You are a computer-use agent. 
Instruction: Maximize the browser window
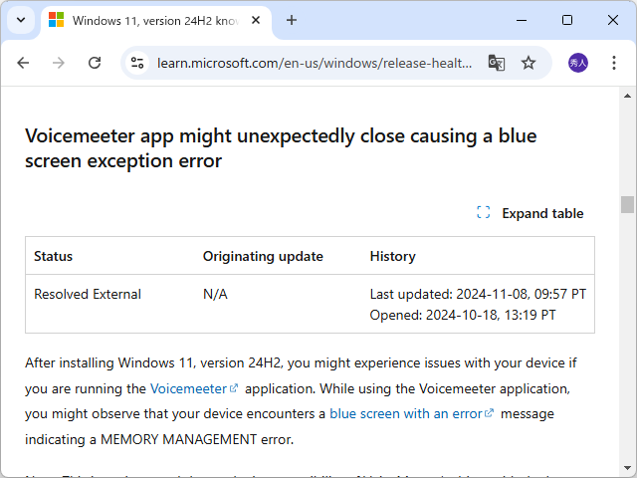567,20
